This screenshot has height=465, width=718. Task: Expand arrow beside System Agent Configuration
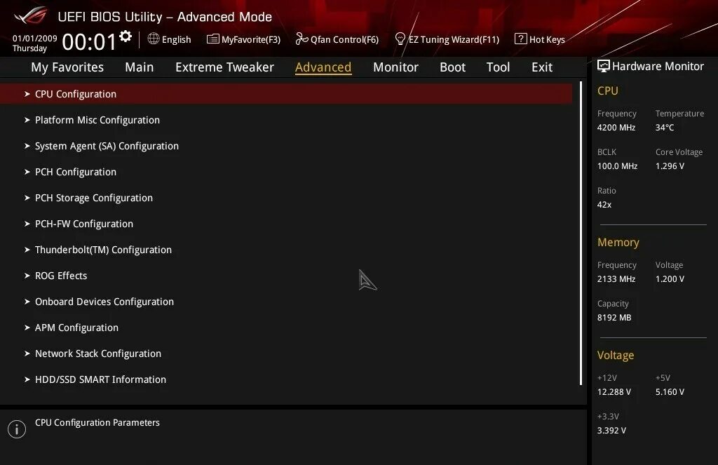coord(27,146)
